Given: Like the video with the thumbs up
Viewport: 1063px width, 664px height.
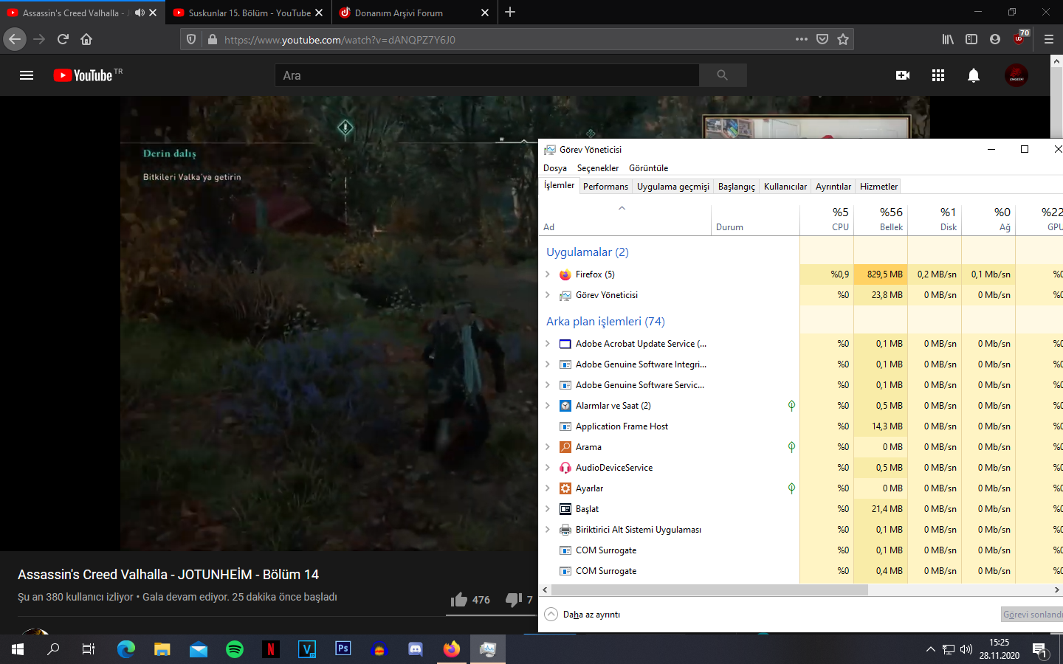Looking at the screenshot, I should 459,599.
